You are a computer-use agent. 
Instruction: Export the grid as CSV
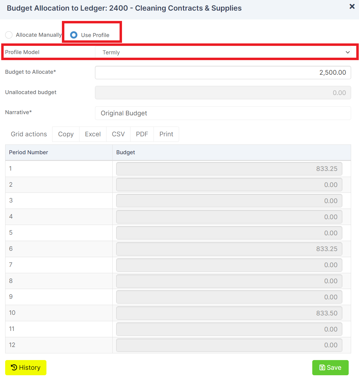point(118,134)
